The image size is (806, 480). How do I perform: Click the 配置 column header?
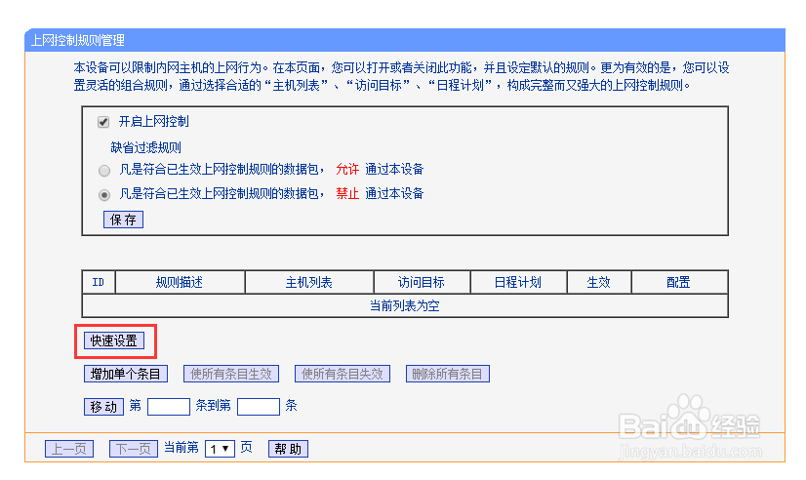(679, 282)
